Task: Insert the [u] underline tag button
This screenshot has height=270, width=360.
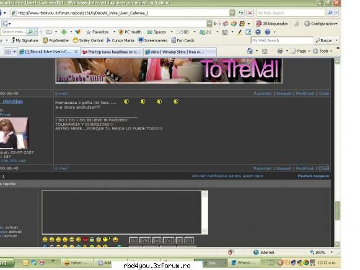Action: click(x=157, y=240)
